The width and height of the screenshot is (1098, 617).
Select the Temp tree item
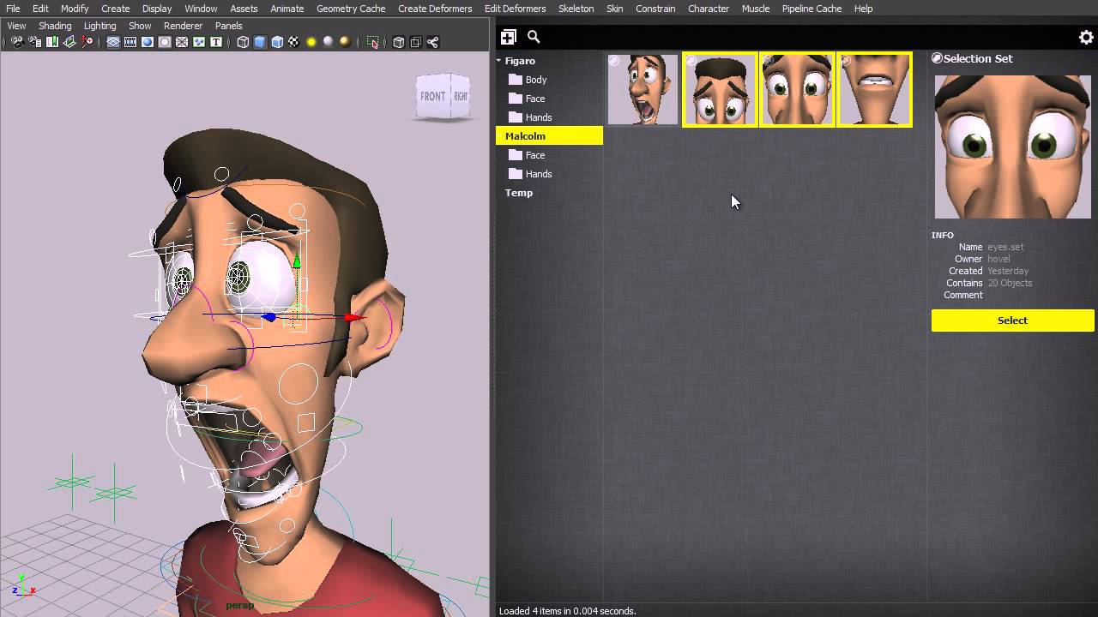click(x=519, y=193)
